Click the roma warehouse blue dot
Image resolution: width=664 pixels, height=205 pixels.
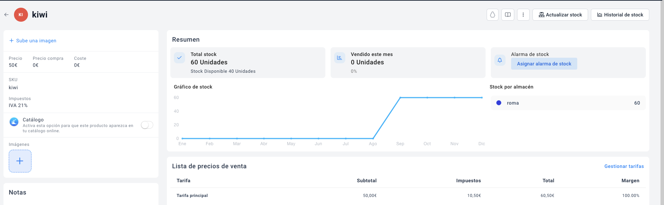point(499,103)
